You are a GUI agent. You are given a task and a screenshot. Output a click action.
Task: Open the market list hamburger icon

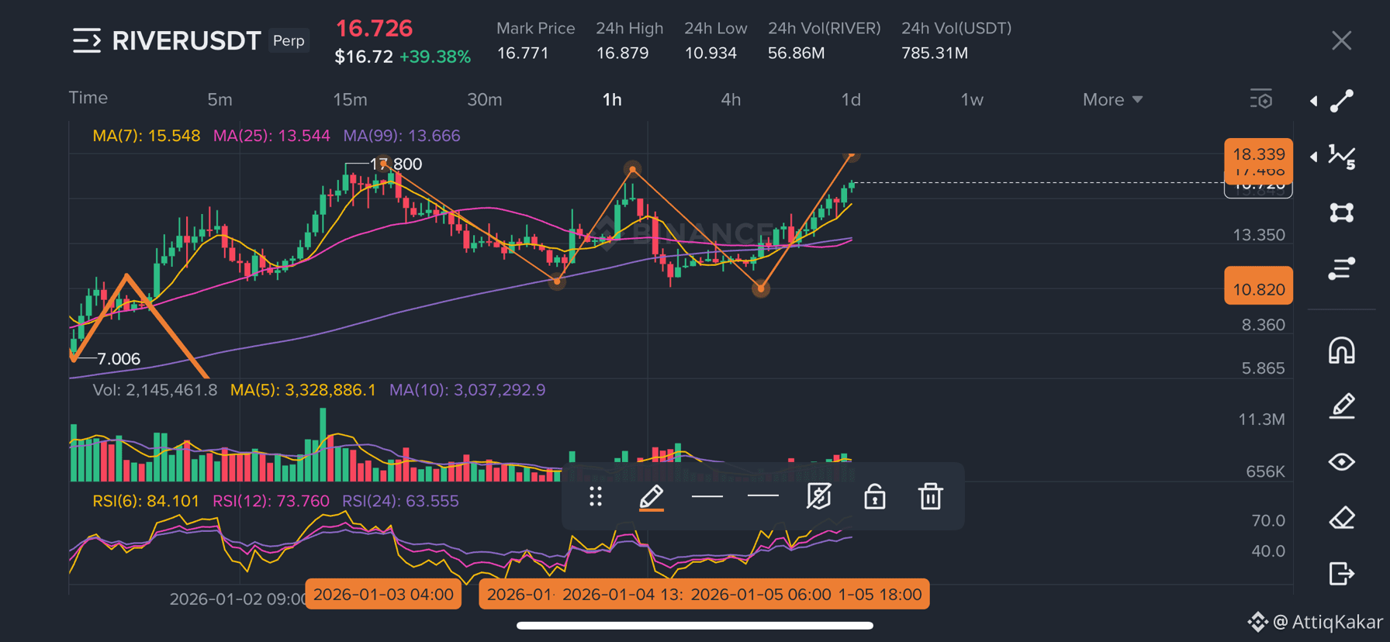[87, 40]
